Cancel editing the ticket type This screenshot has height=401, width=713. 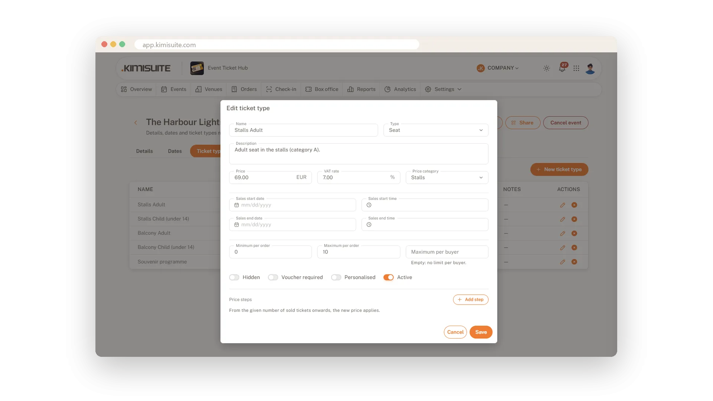[x=455, y=332]
